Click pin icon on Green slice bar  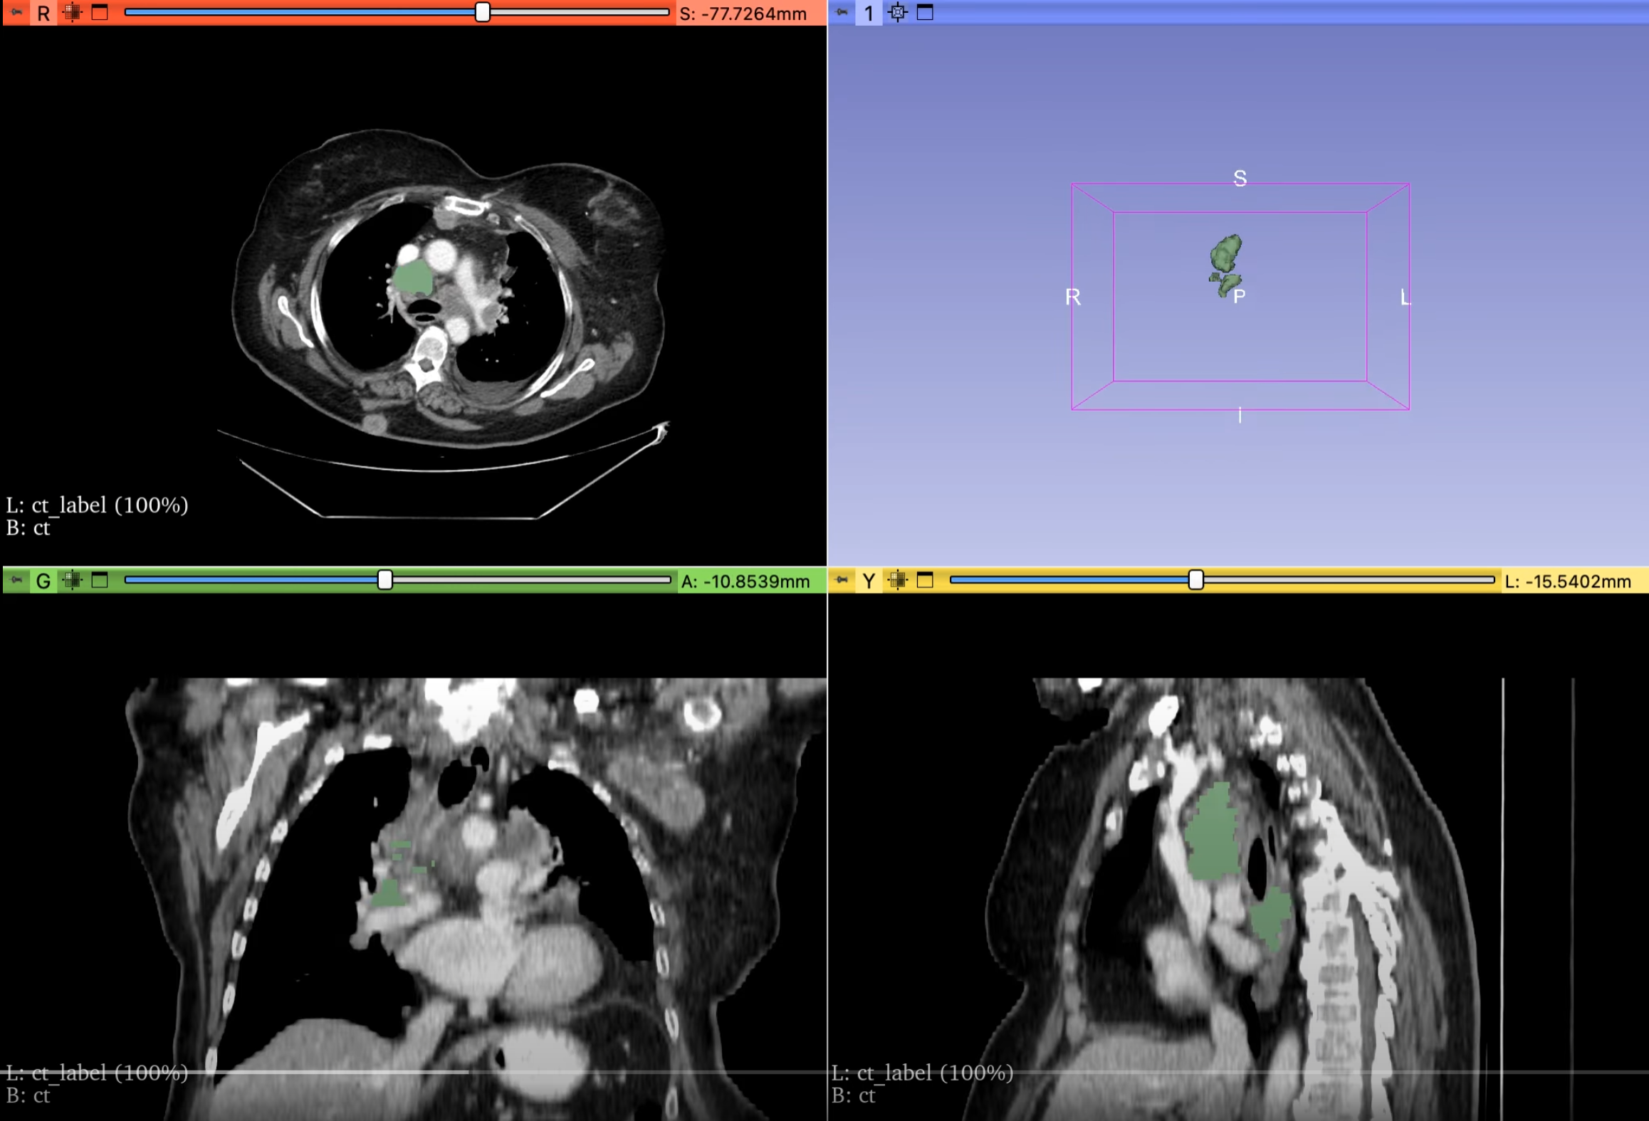click(x=16, y=580)
